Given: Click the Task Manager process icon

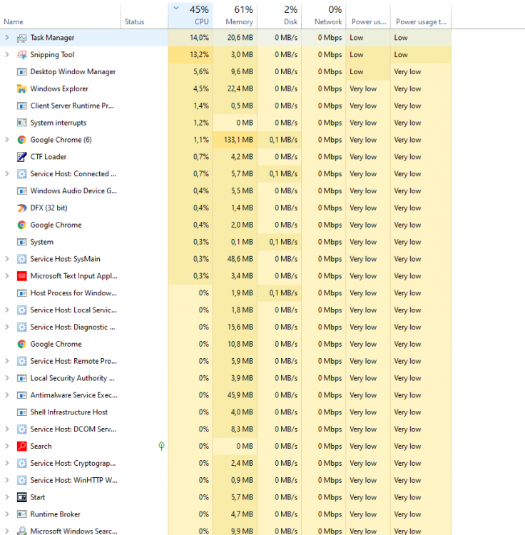Looking at the screenshot, I should pos(22,38).
